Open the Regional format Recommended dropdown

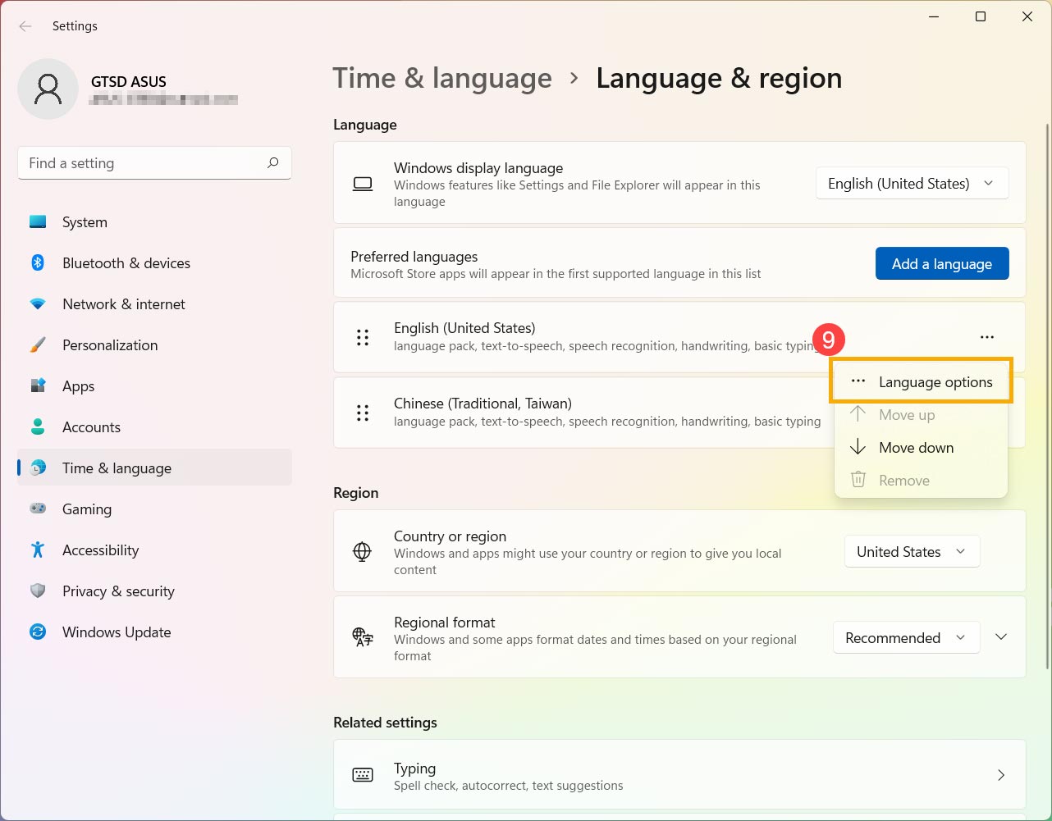906,638
